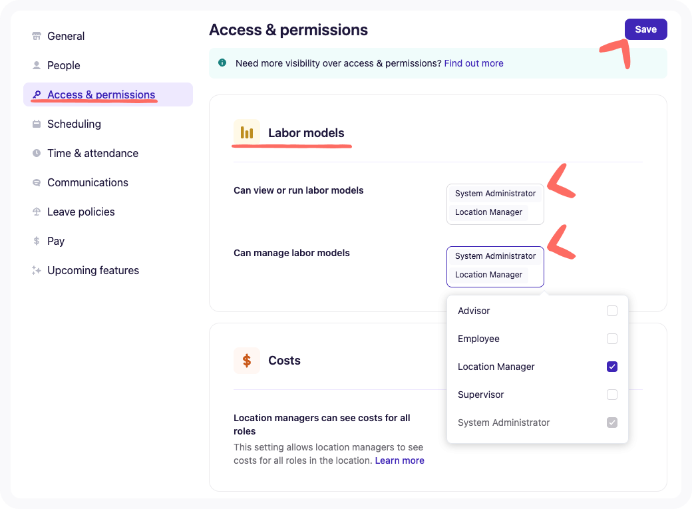
Task: Open the 'Find out more' link
Action: pos(474,63)
